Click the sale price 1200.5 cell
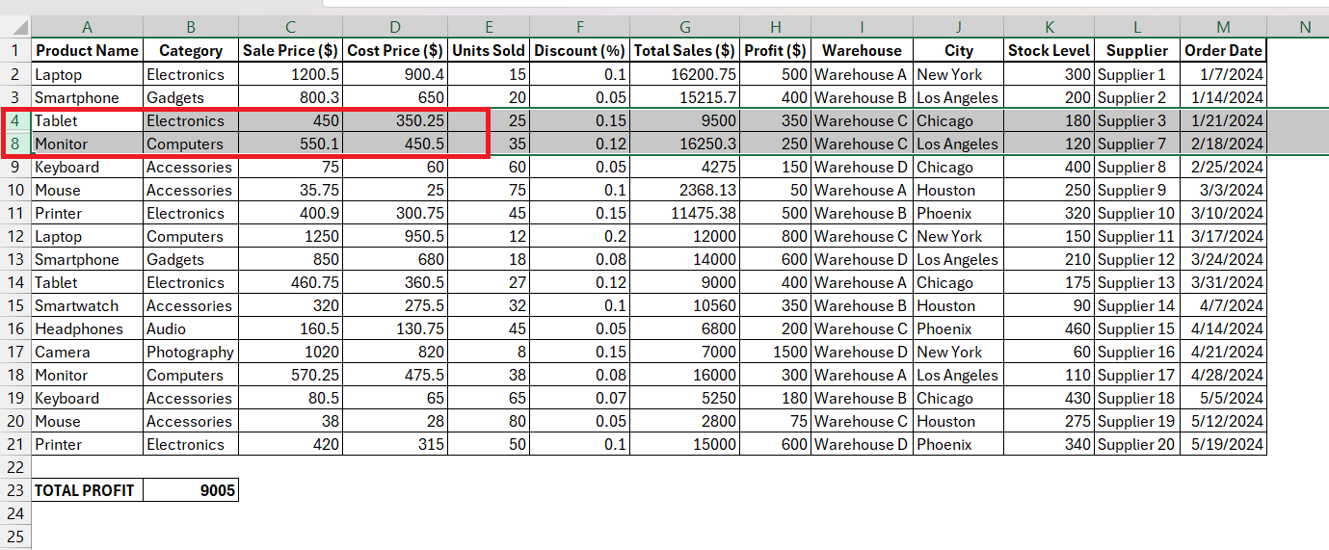The height and width of the screenshot is (550, 1329). [290, 74]
